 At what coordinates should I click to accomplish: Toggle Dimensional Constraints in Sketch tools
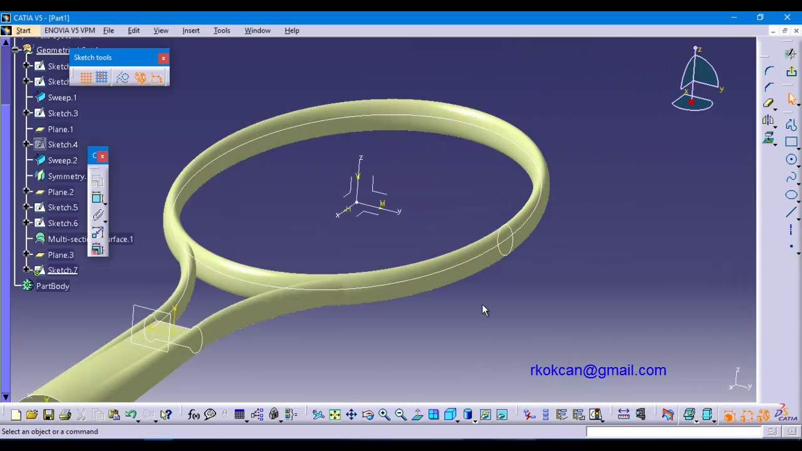[157, 78]
